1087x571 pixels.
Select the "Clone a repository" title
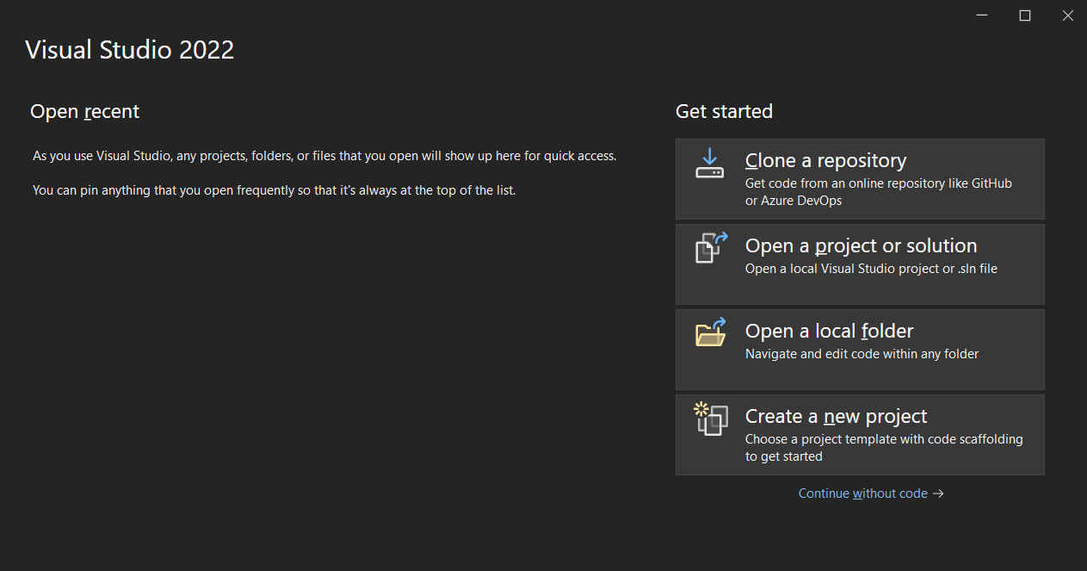click(x=825, y=161)
